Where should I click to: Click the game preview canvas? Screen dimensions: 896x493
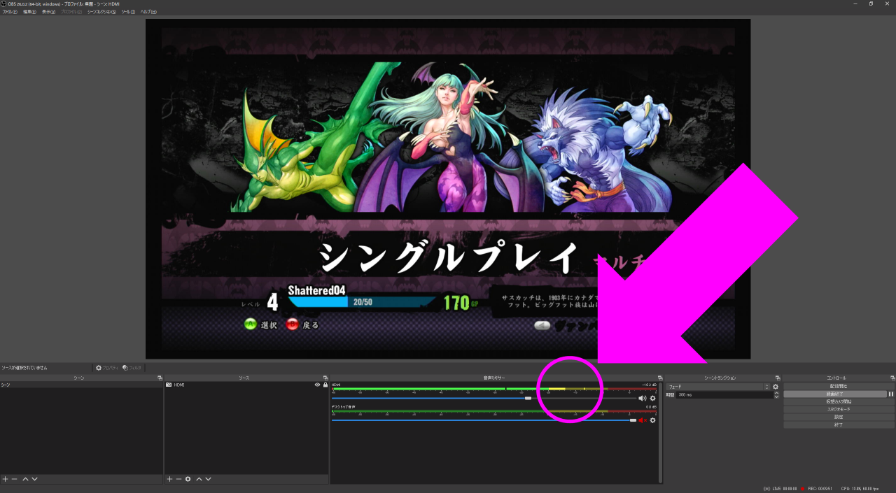(x=448, y=189)
